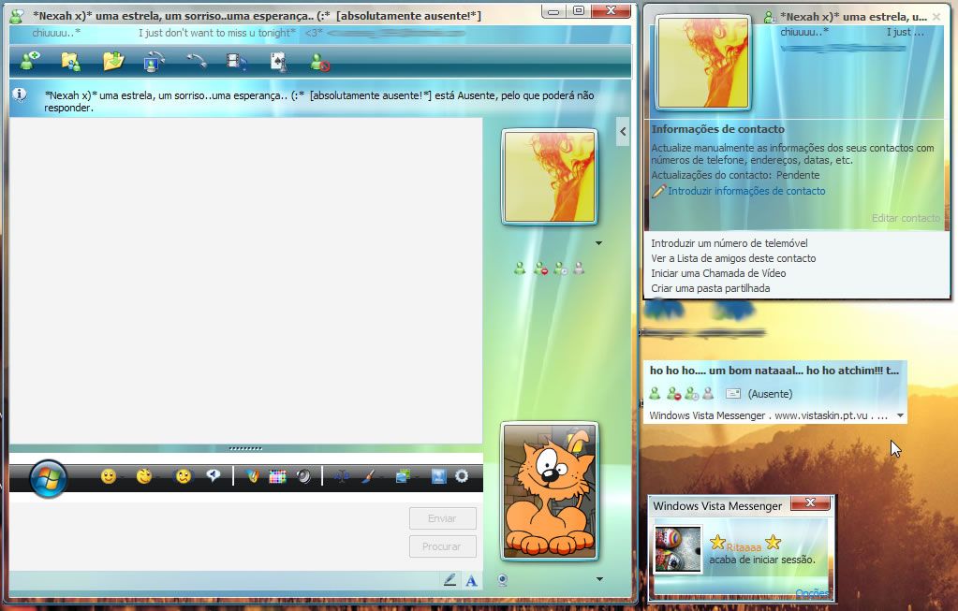Click the webcam icon below cat avatar

[502, 580]
